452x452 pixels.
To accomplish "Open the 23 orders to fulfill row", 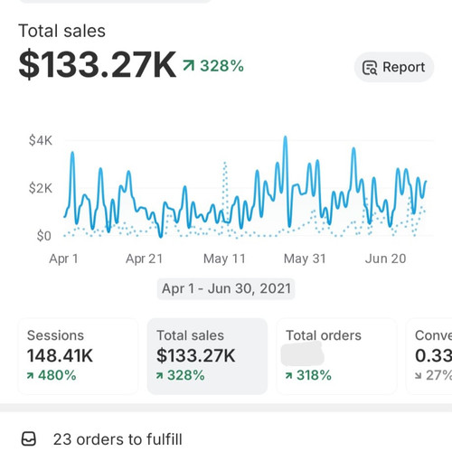I will [226, 439].
